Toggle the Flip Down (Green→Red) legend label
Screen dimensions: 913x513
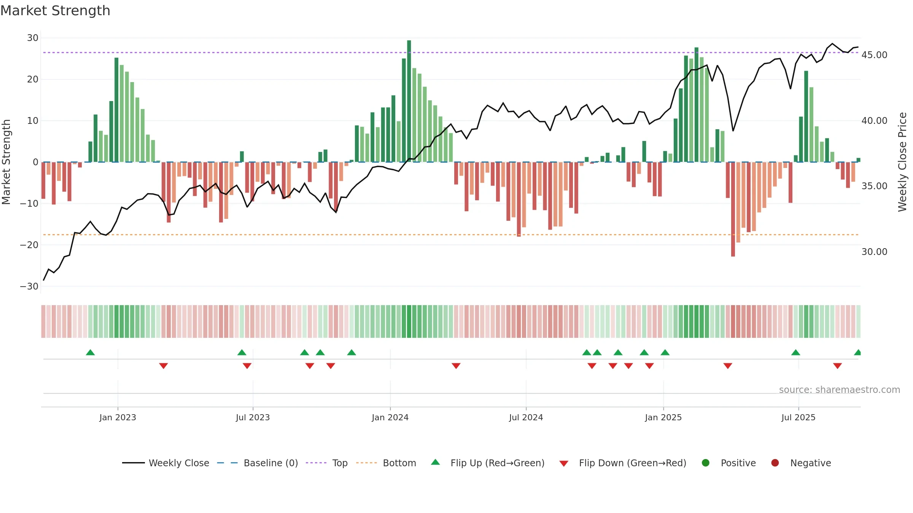[633, 463]
